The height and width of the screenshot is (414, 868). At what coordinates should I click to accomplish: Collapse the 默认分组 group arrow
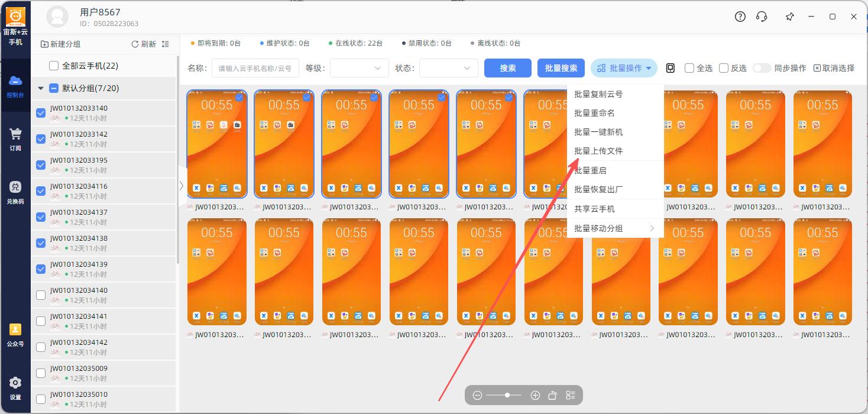click(x=41, y=88)
